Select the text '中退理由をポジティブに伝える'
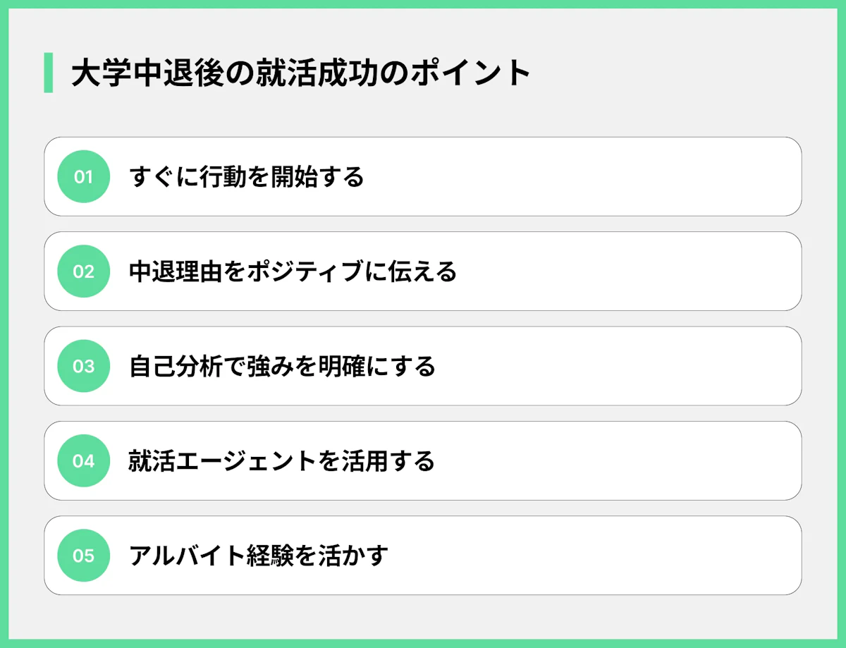The height and width of the screenshot is (648, 846). [x=293, y=271]
